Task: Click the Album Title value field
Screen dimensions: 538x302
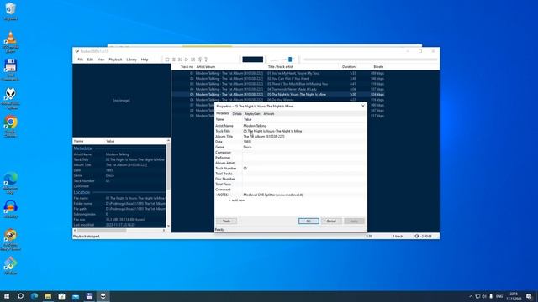Action: click(x=304, y=136)
